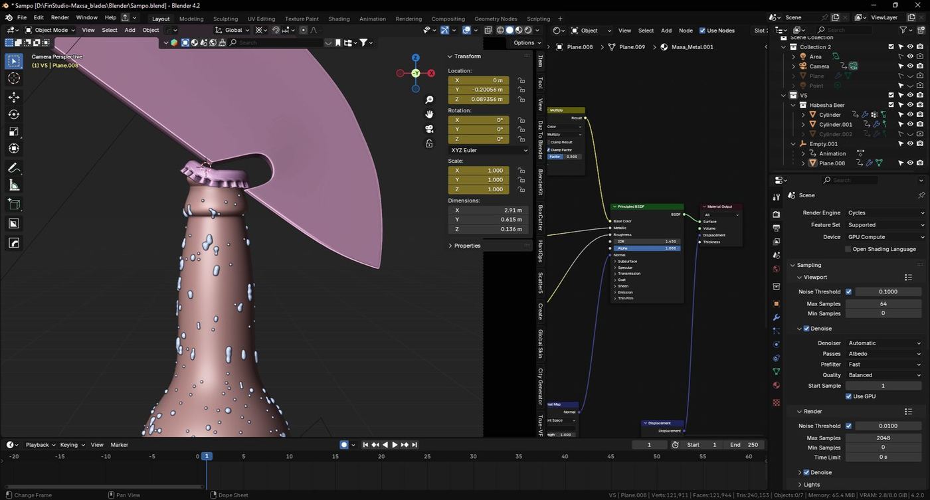This screenshot has height=500, width=930.
Task: Click the Options button in viewport header
Action: click(x=527, y=42)
